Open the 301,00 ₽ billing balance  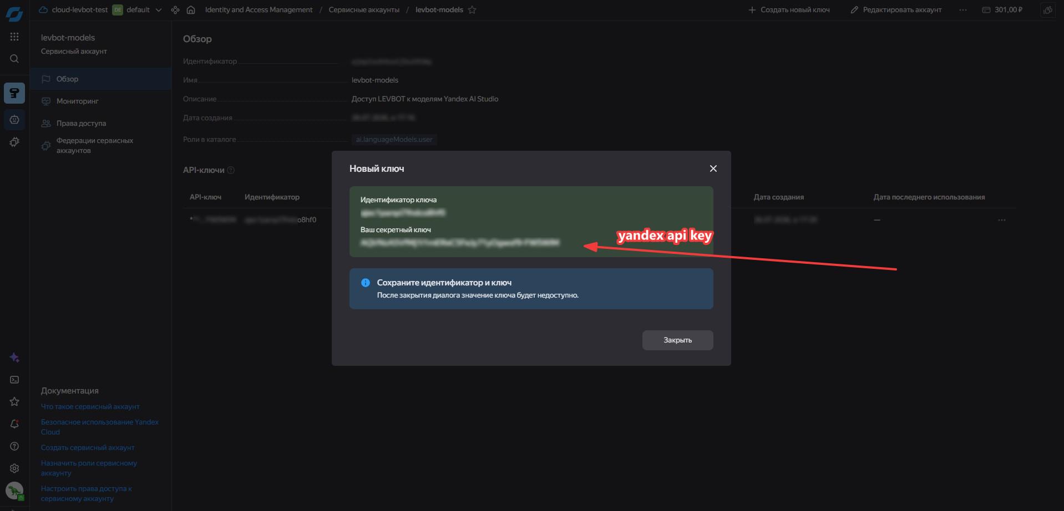click(1002, 10)
